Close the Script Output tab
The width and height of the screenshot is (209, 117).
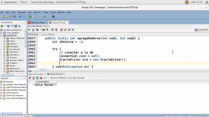45,74
